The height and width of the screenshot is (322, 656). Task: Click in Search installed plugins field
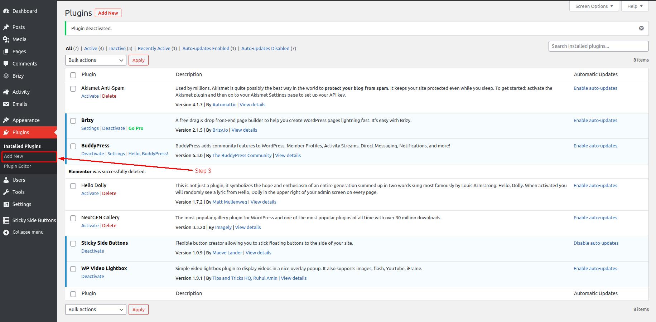point(598,46)
